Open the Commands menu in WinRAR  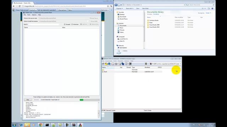click(x=109, y=61)
